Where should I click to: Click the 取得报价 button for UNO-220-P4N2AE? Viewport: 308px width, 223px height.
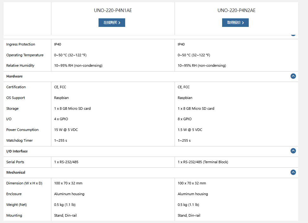tap(235, 22)
